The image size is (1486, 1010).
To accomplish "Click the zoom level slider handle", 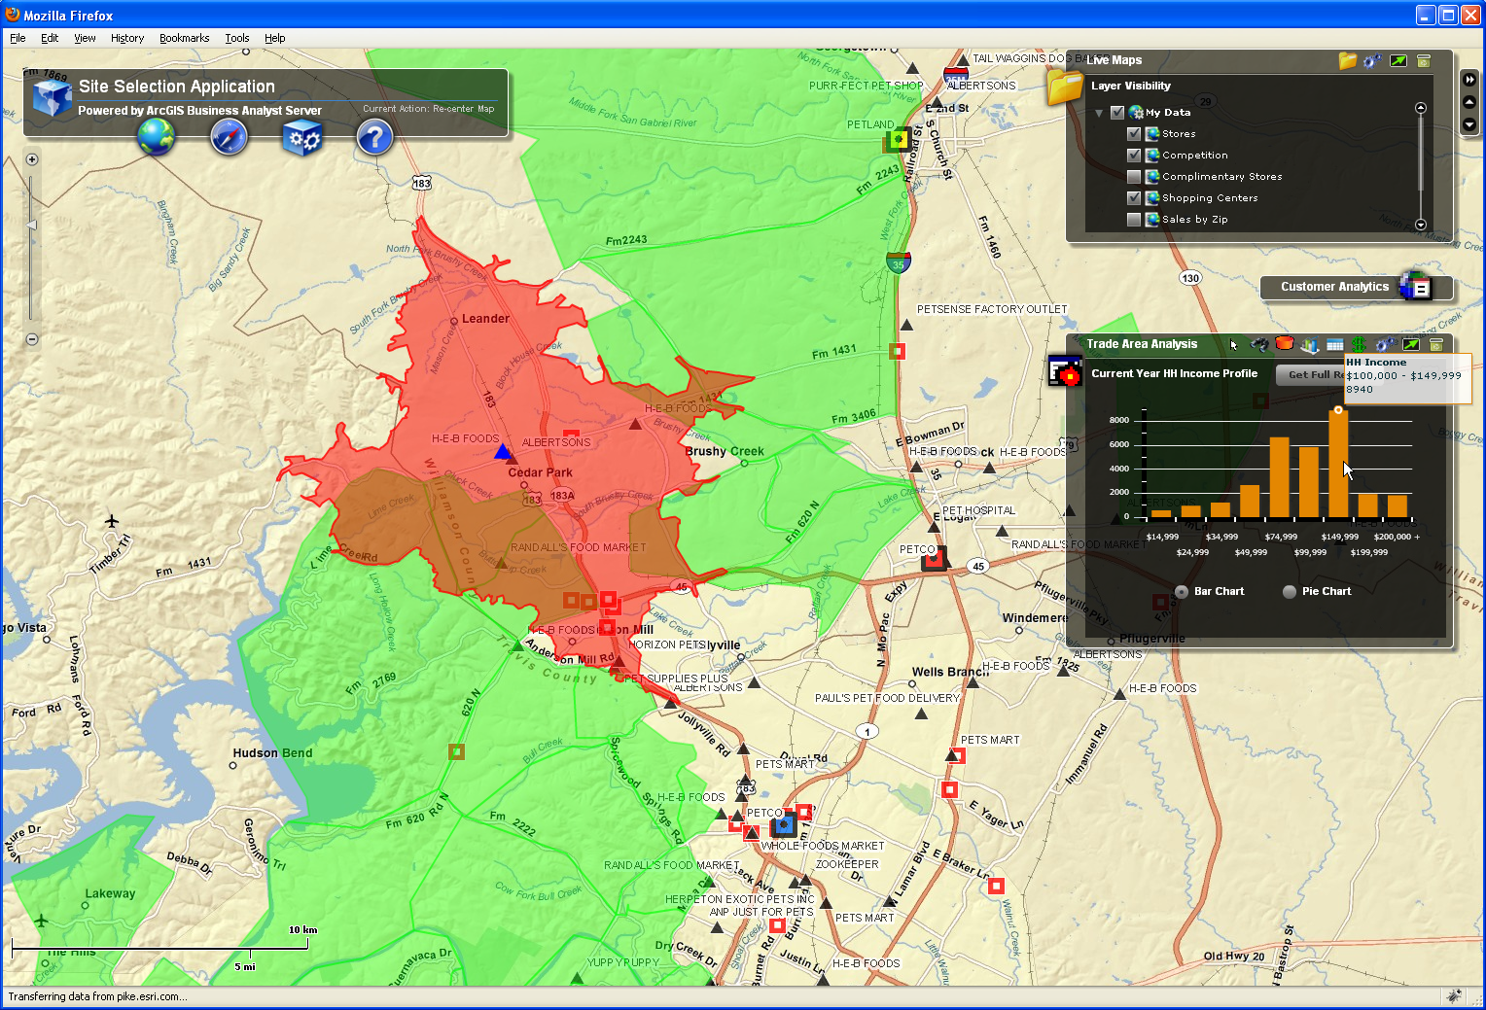I will coord(31,226).
